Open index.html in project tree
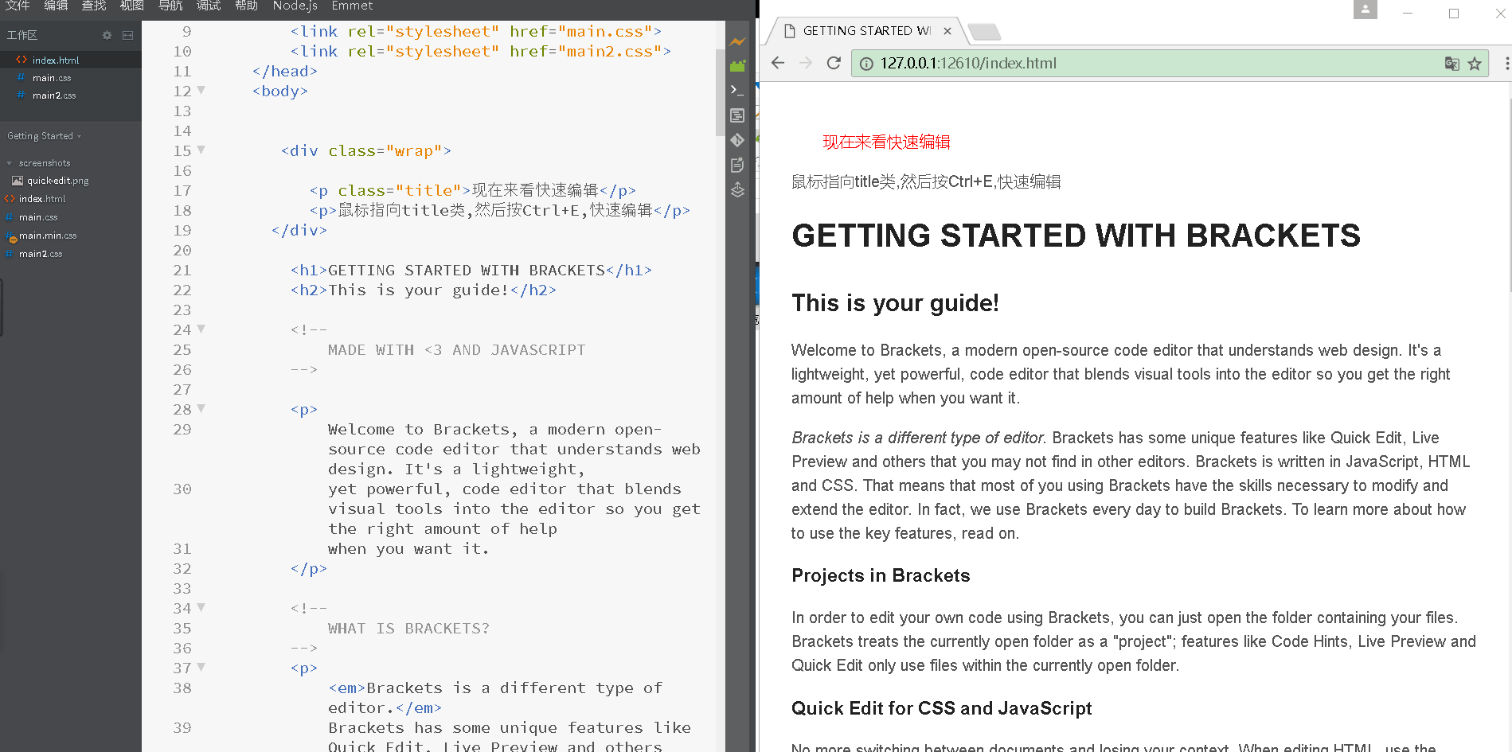The image size is (1512, 752). 42,199
